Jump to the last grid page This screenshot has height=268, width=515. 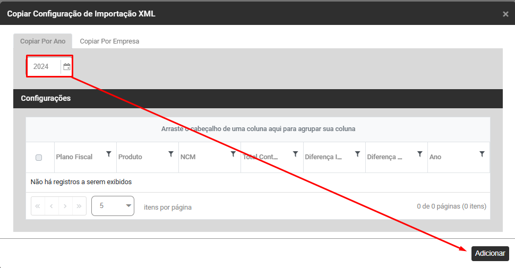[x=79, y=206]
